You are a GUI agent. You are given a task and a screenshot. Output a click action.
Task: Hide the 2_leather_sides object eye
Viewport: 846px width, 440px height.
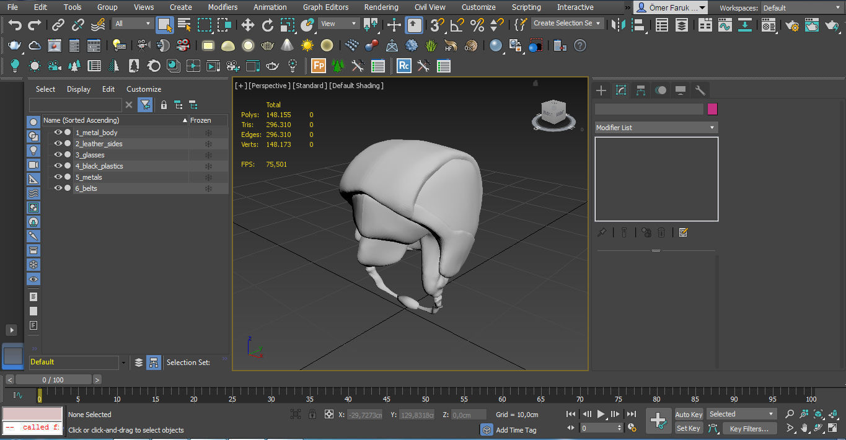(x=58, y=144)
